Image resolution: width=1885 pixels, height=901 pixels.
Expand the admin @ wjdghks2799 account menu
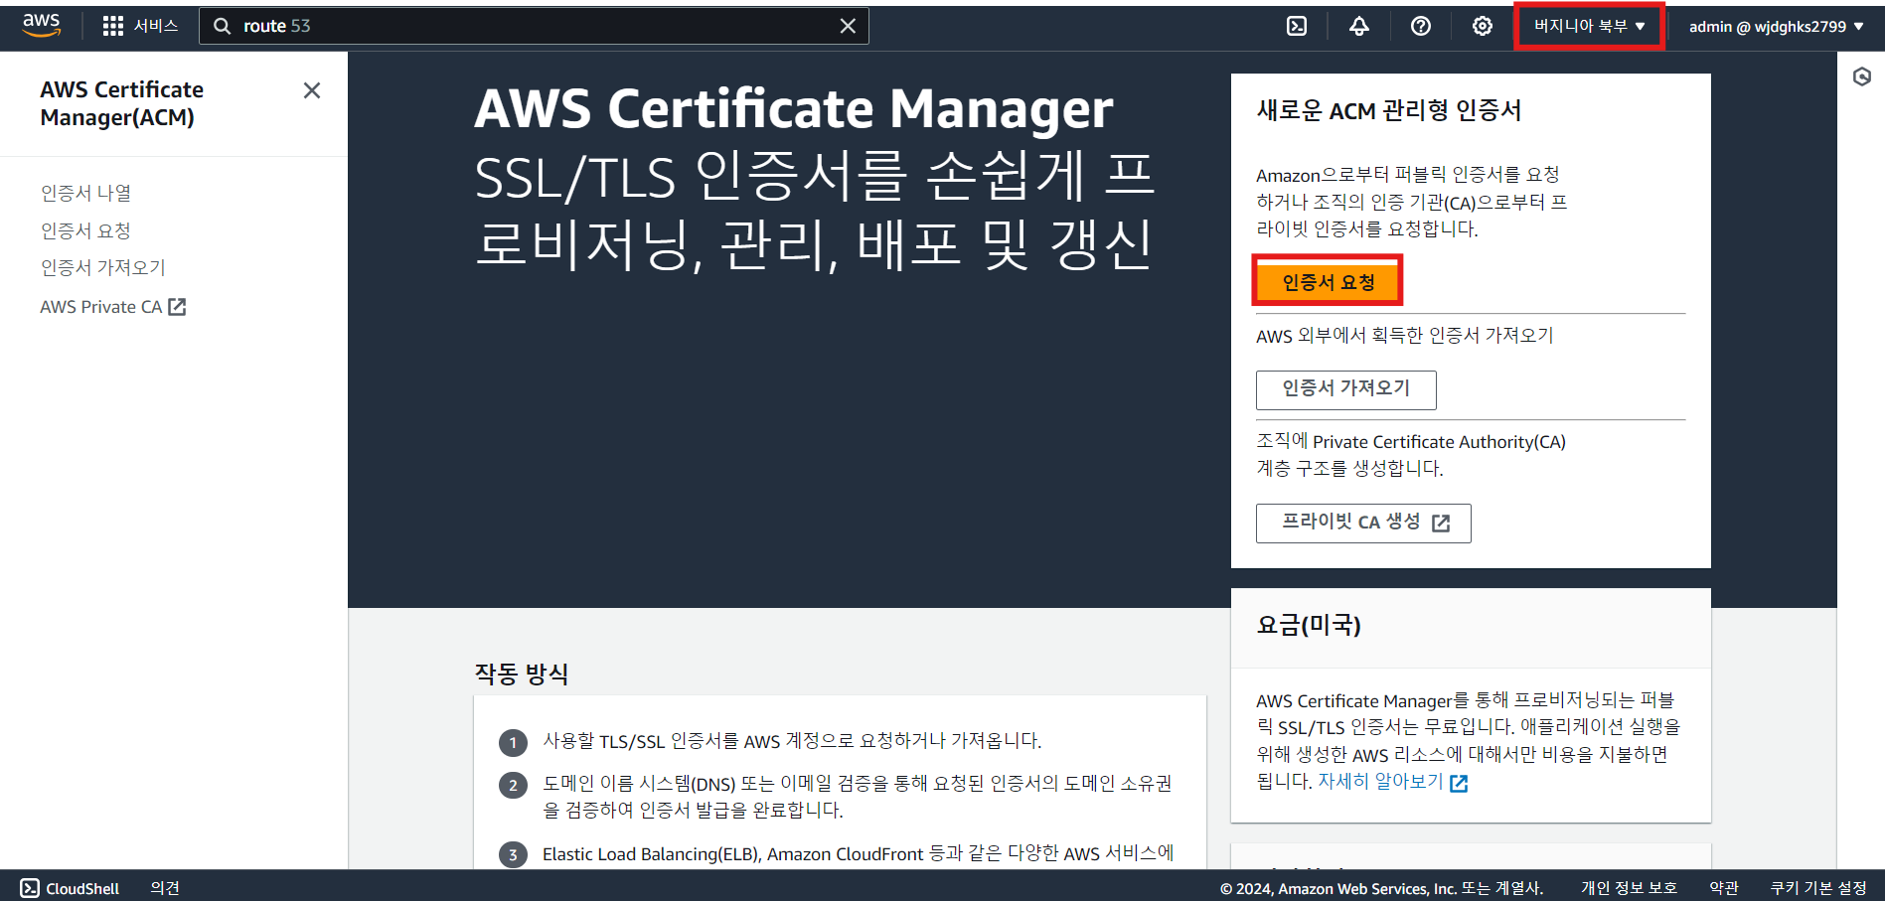1776,27
